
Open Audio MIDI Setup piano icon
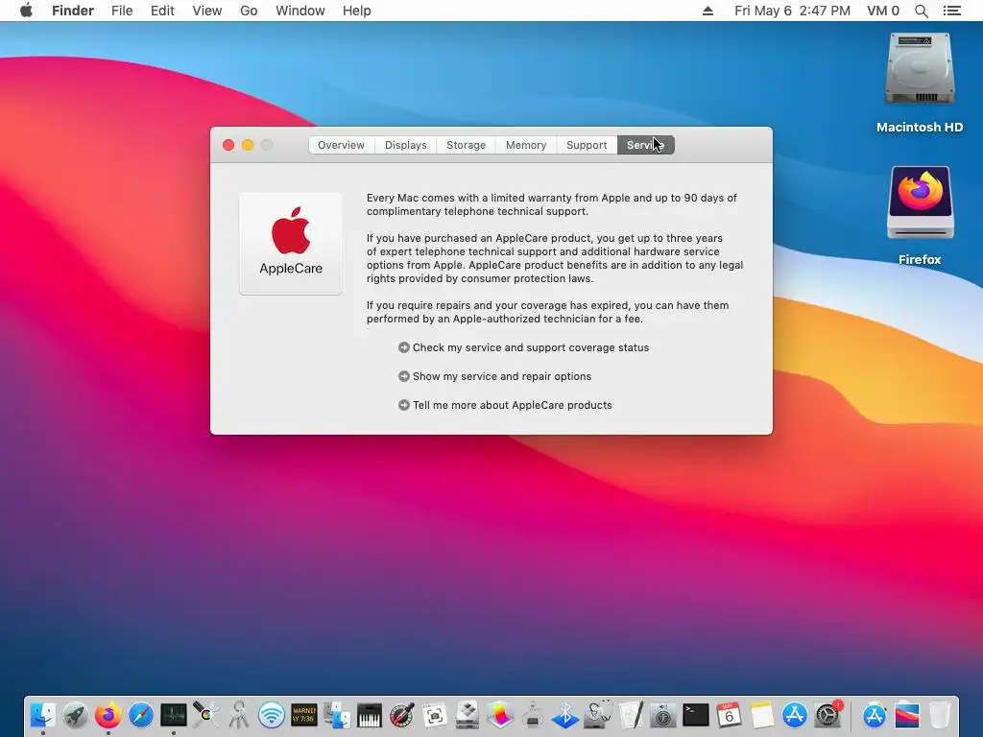pos(370,715)
